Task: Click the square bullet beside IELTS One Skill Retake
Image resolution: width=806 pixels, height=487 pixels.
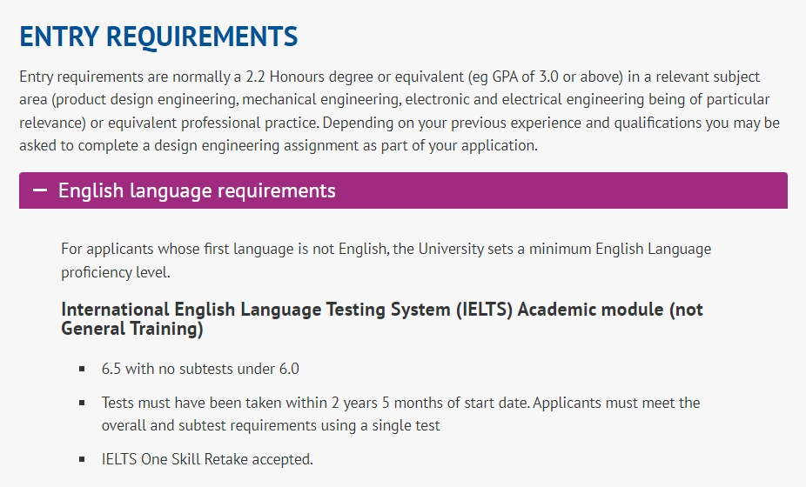Action: click(x=82, y=459)
